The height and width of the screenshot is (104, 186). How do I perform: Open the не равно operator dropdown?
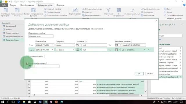[x=65, y=50]
